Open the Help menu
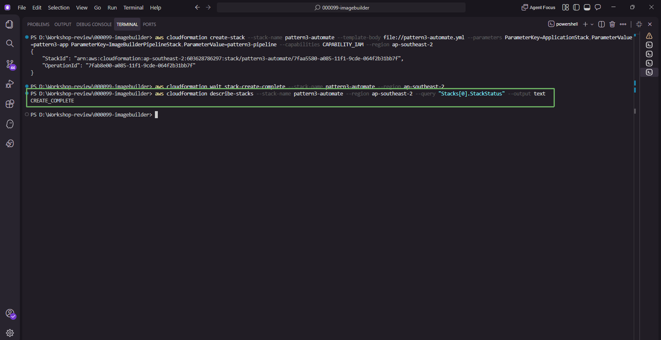 [156, 7]
